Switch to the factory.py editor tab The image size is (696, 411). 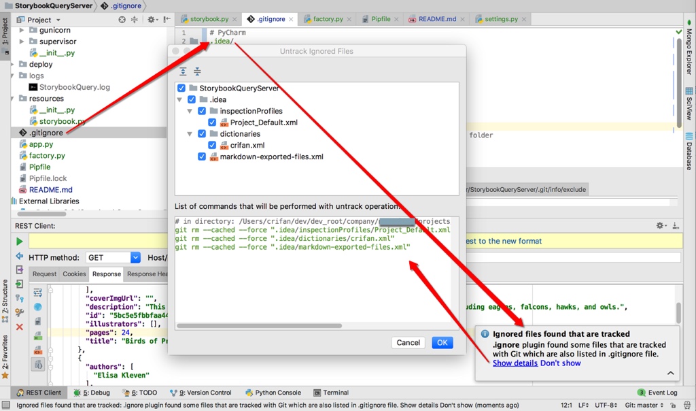click(328, 19)
